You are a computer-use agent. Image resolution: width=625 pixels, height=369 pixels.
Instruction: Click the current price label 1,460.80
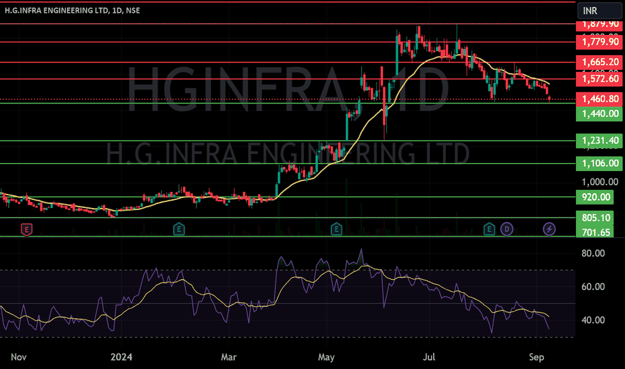coord(600,99)
